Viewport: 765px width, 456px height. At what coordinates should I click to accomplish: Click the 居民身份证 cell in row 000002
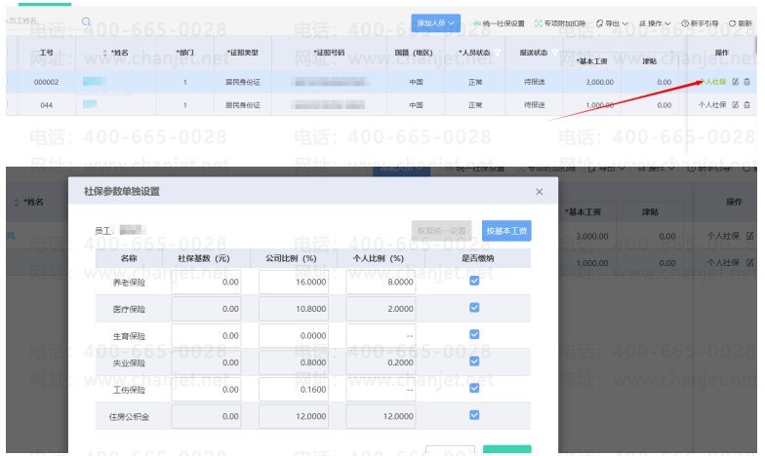242,82
